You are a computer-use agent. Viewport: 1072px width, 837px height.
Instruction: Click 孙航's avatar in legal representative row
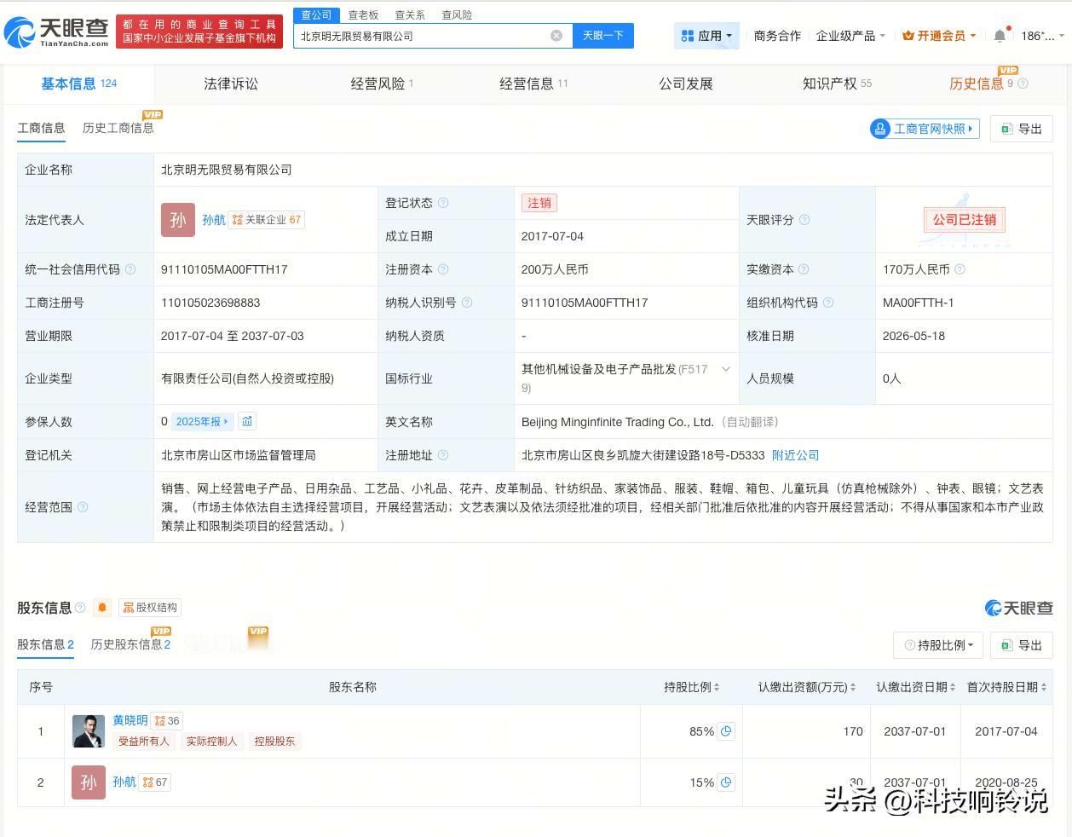point(178,220)
